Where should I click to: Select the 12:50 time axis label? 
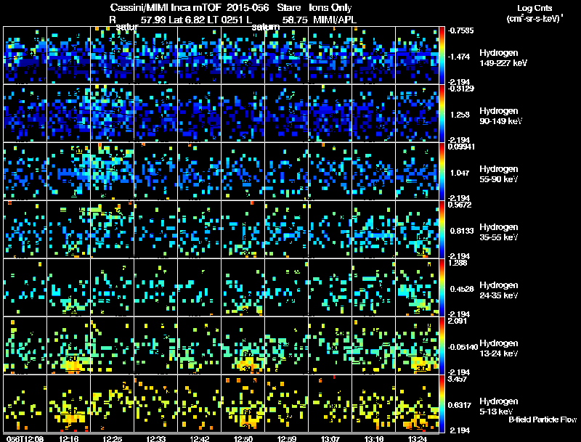click(243, 438)
